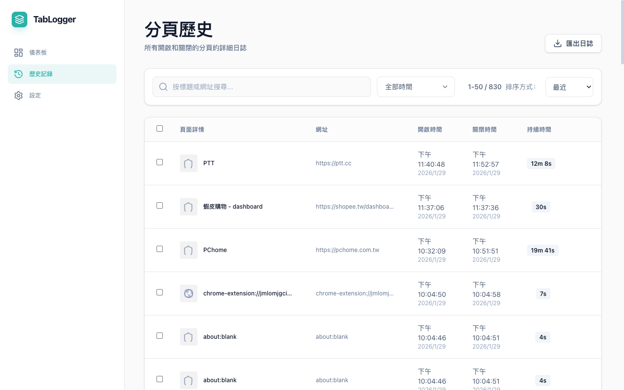Click the chrome-extension globe favicon
Screen dimensions: 624x390
click(189, 293)
